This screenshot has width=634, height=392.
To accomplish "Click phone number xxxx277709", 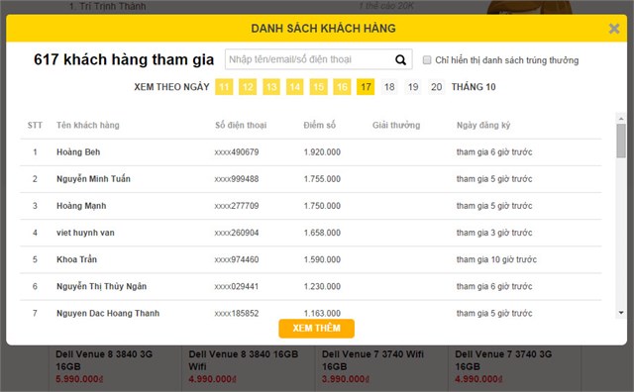I will (x=237, y=206).
